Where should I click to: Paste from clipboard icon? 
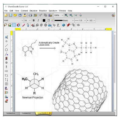coord(50,15)
